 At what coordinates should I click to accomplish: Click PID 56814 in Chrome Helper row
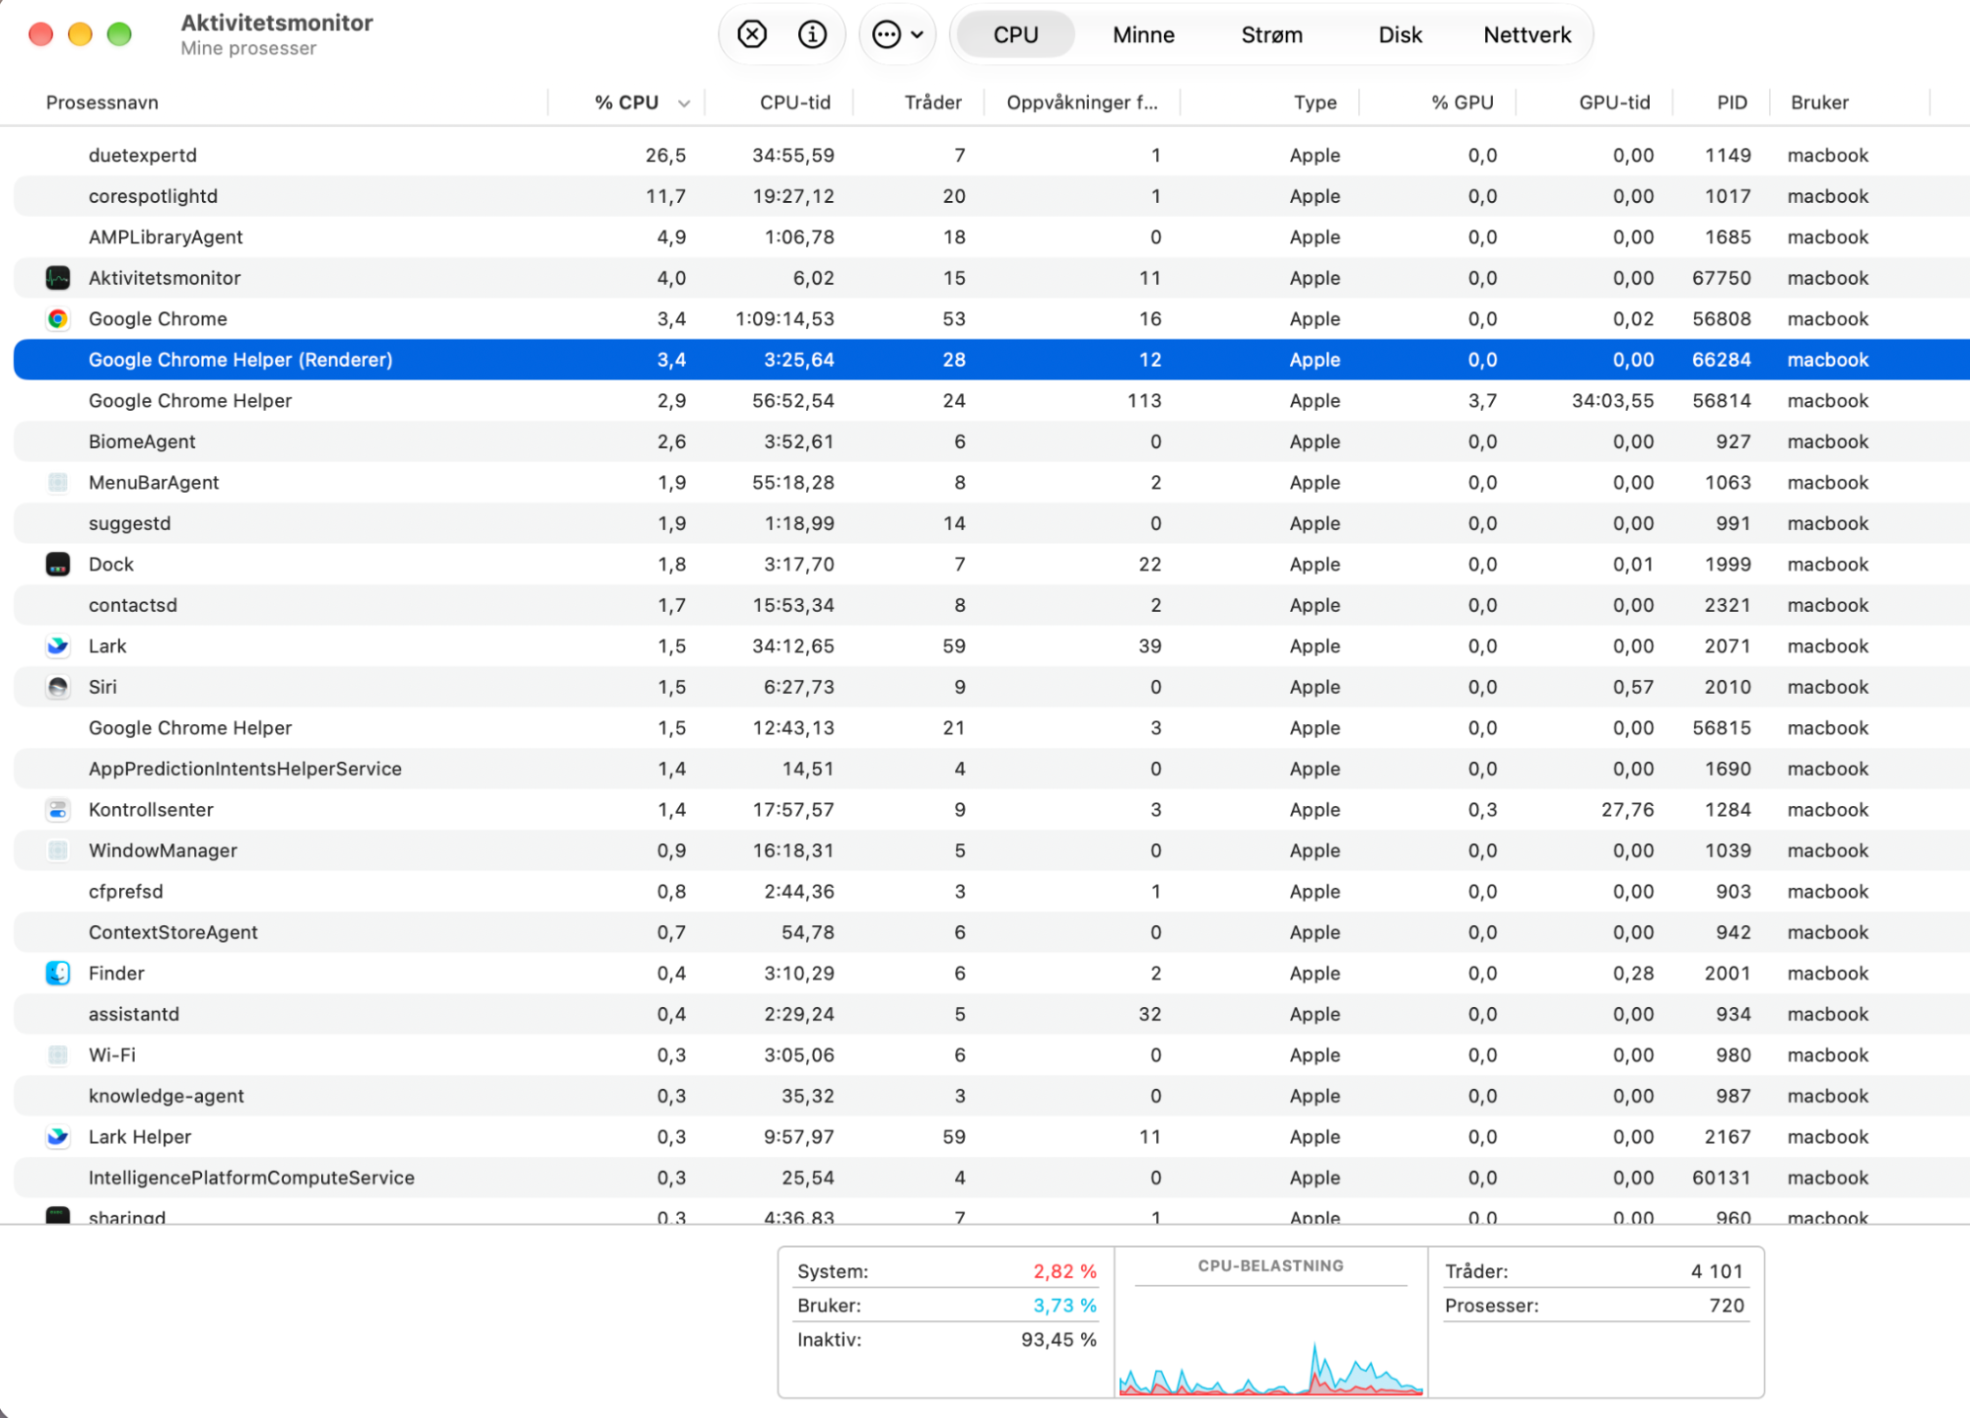(1721, 400)
